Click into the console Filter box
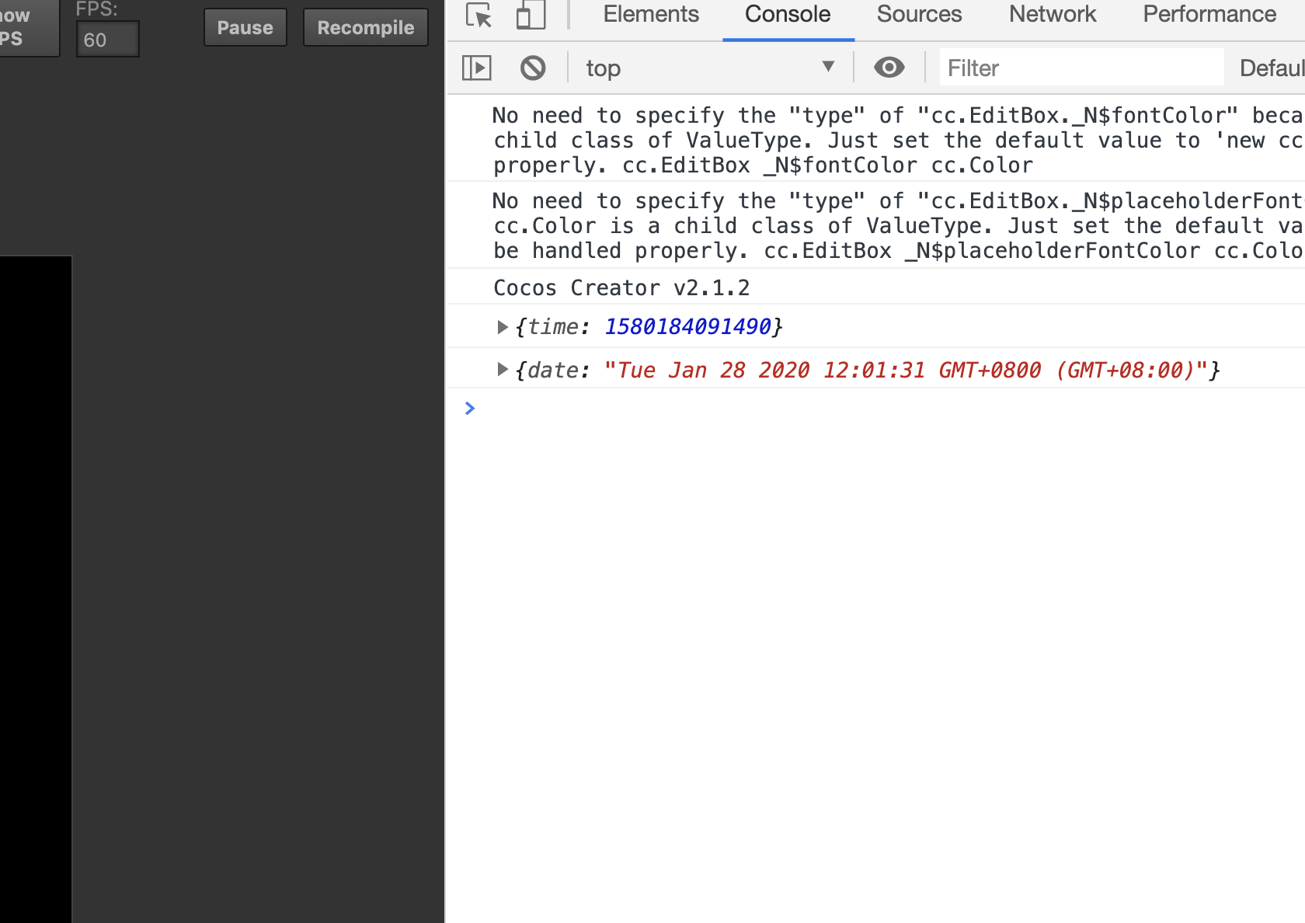Screen dimensions: 1305x923 pyautogui.click(x=1081, y=68)
